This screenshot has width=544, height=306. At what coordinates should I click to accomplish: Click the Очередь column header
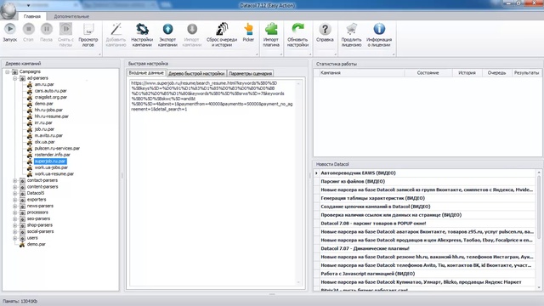[496, 73]
